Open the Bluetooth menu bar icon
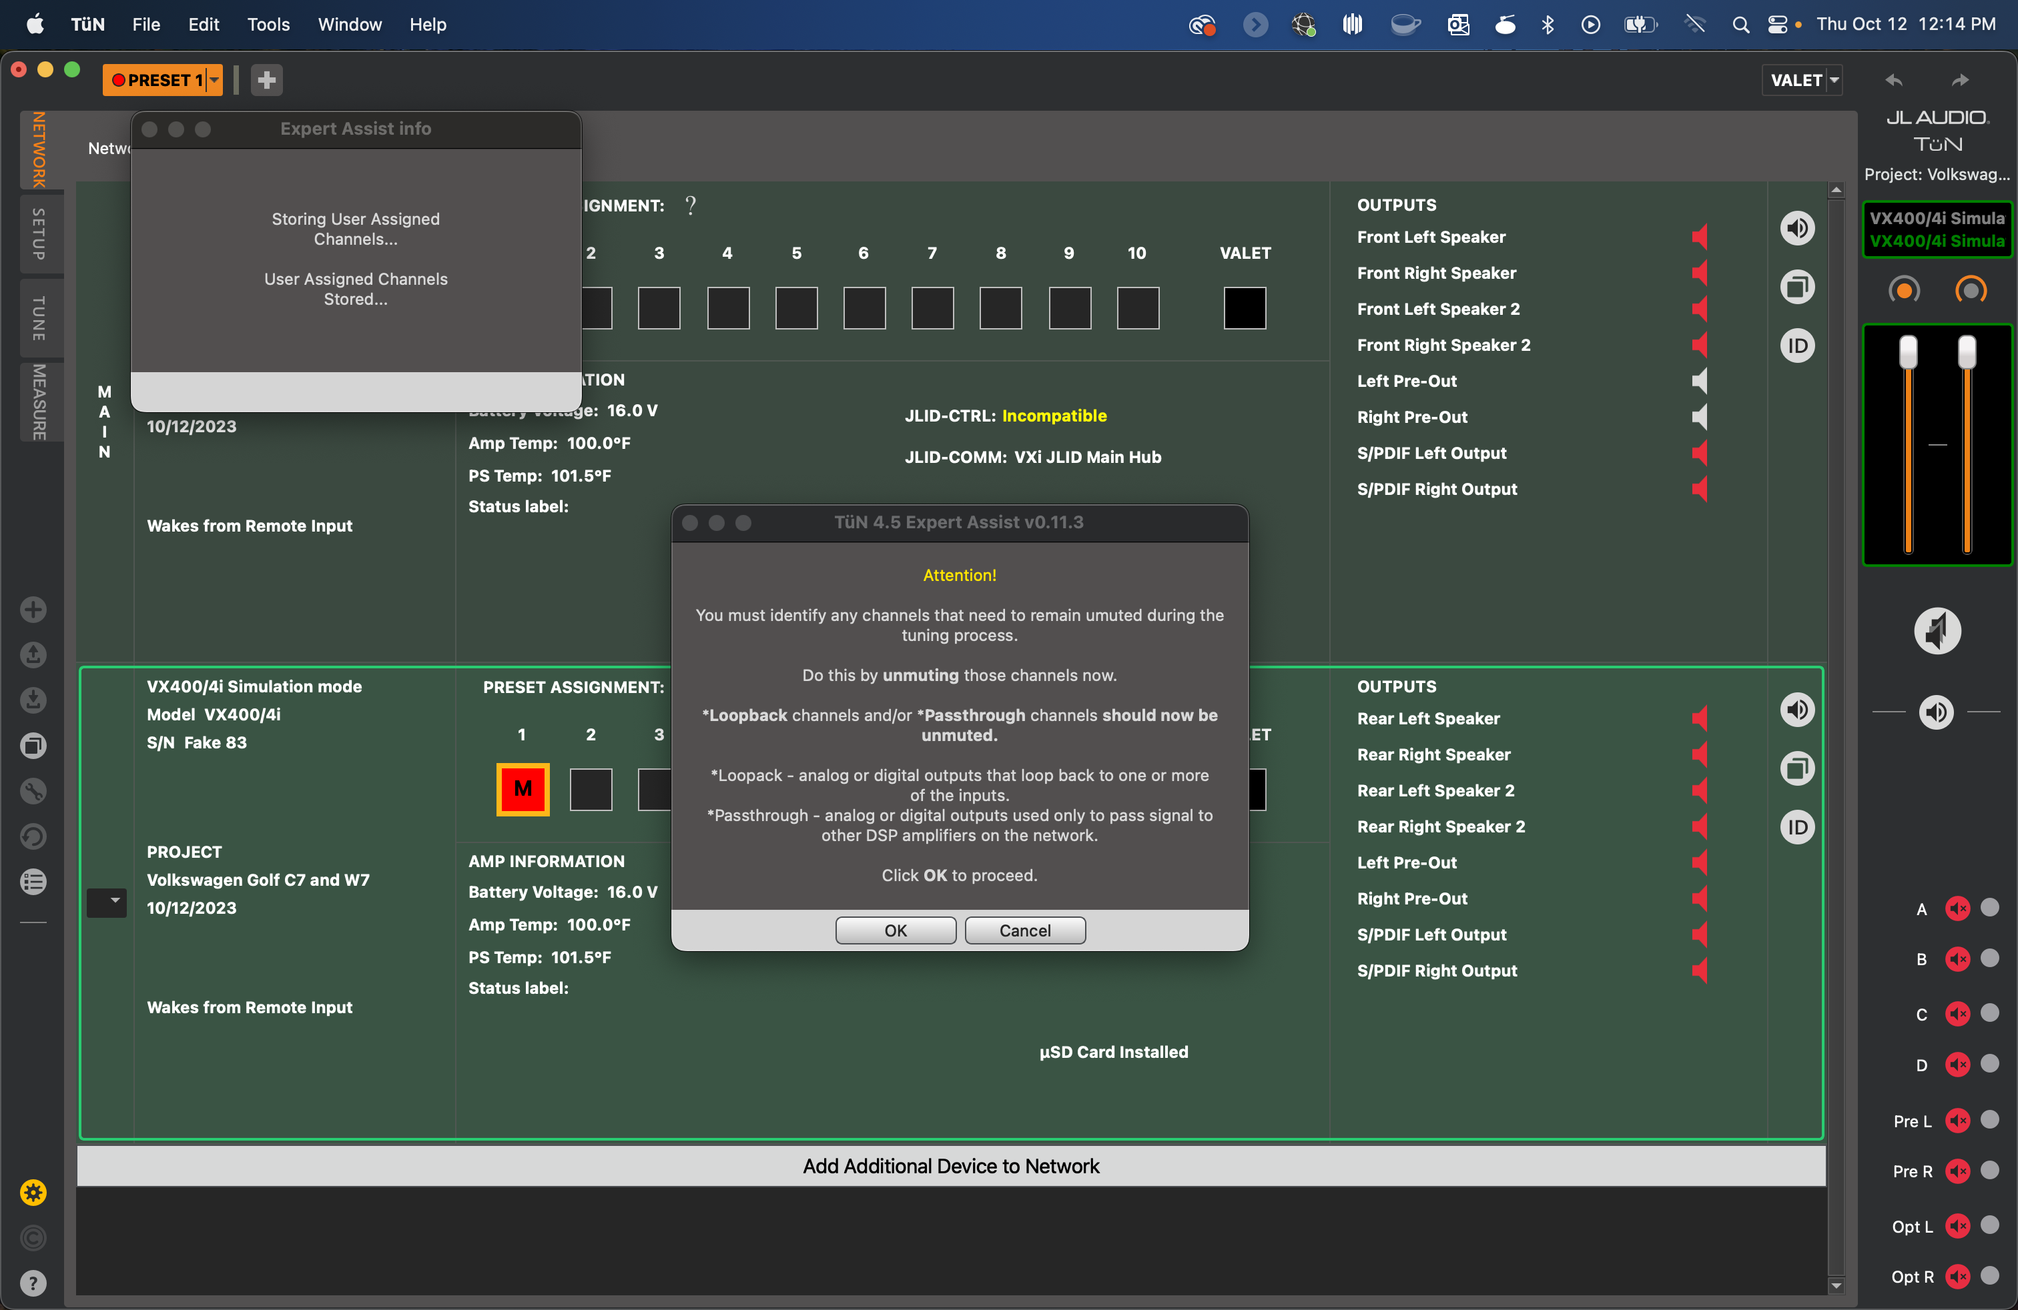This screenshot has width=2018, height=1310. tap(1548, 25)
